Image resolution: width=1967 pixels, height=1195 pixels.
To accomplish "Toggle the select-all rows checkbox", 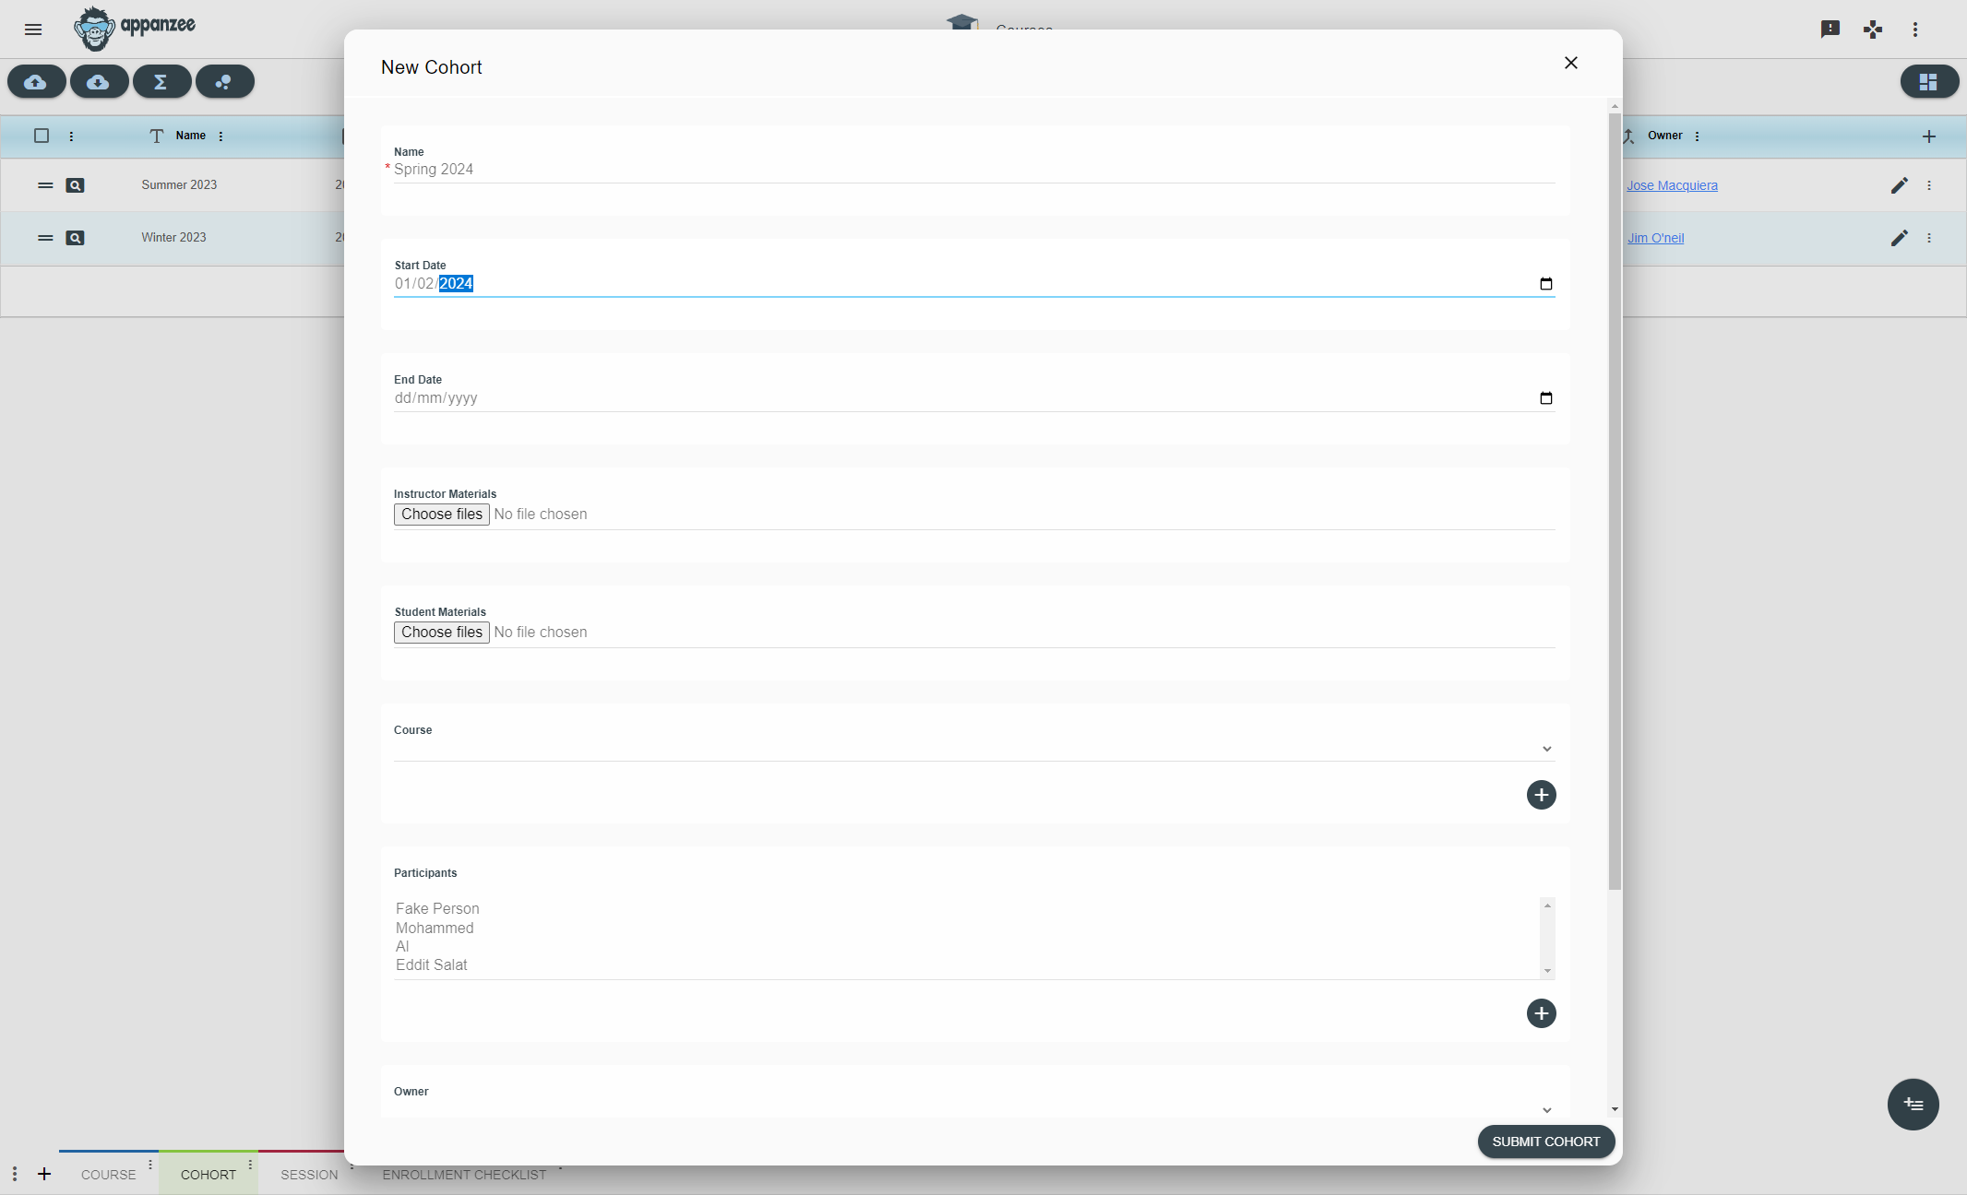I will click(42, 136).
